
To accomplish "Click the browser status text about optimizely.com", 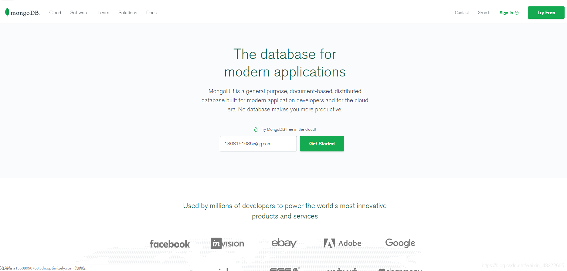I will 44,268.
